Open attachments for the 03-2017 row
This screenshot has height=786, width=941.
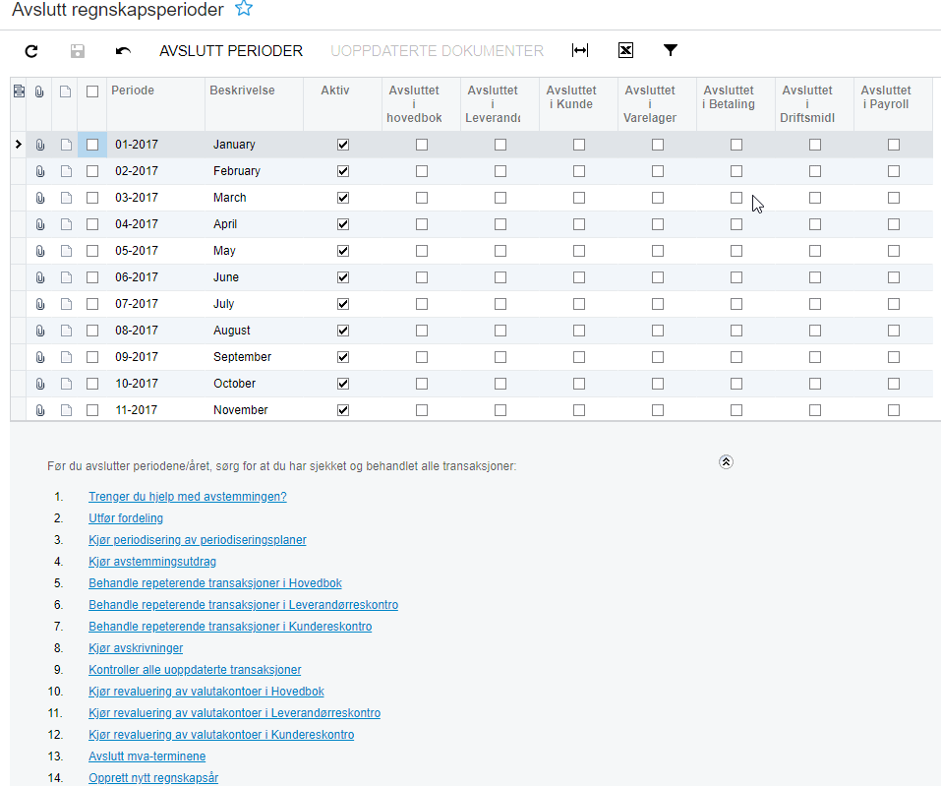[x=40, y=198]
